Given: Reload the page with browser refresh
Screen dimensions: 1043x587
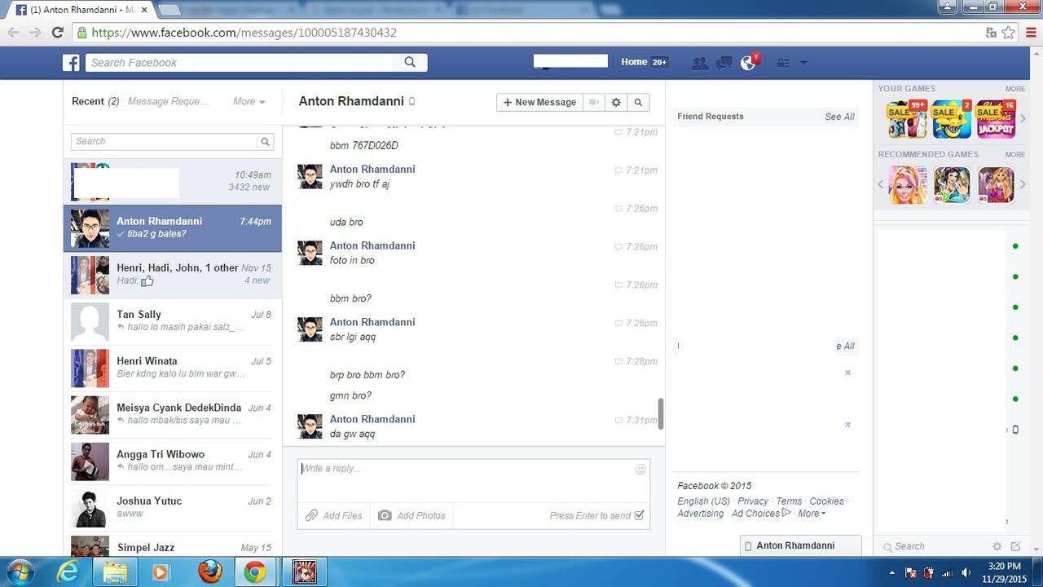Looking at the screenshot, I should click(x=57, y=33).
